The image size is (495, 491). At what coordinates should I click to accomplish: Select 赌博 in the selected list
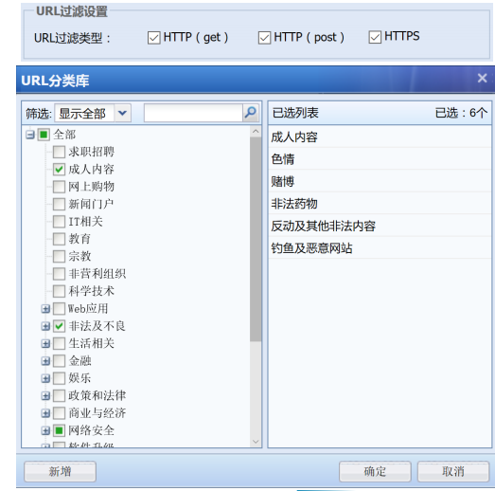coord(380,181)
